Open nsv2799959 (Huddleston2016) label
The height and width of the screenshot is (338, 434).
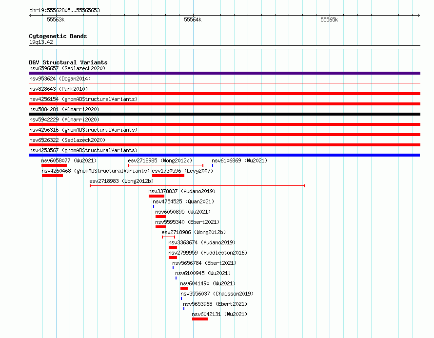pos(208,253)
